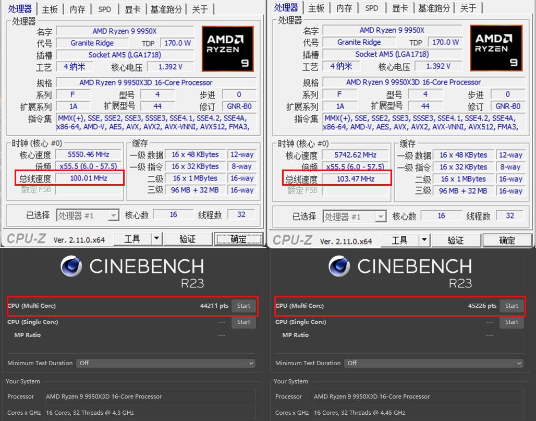Click Socket AM5 (LGA1718) value in left CPU-Z
The width and height of the screenshot is (536, 421).
point(125,55)
